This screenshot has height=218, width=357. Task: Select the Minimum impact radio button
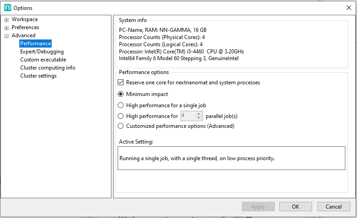[x=120, y=94]
